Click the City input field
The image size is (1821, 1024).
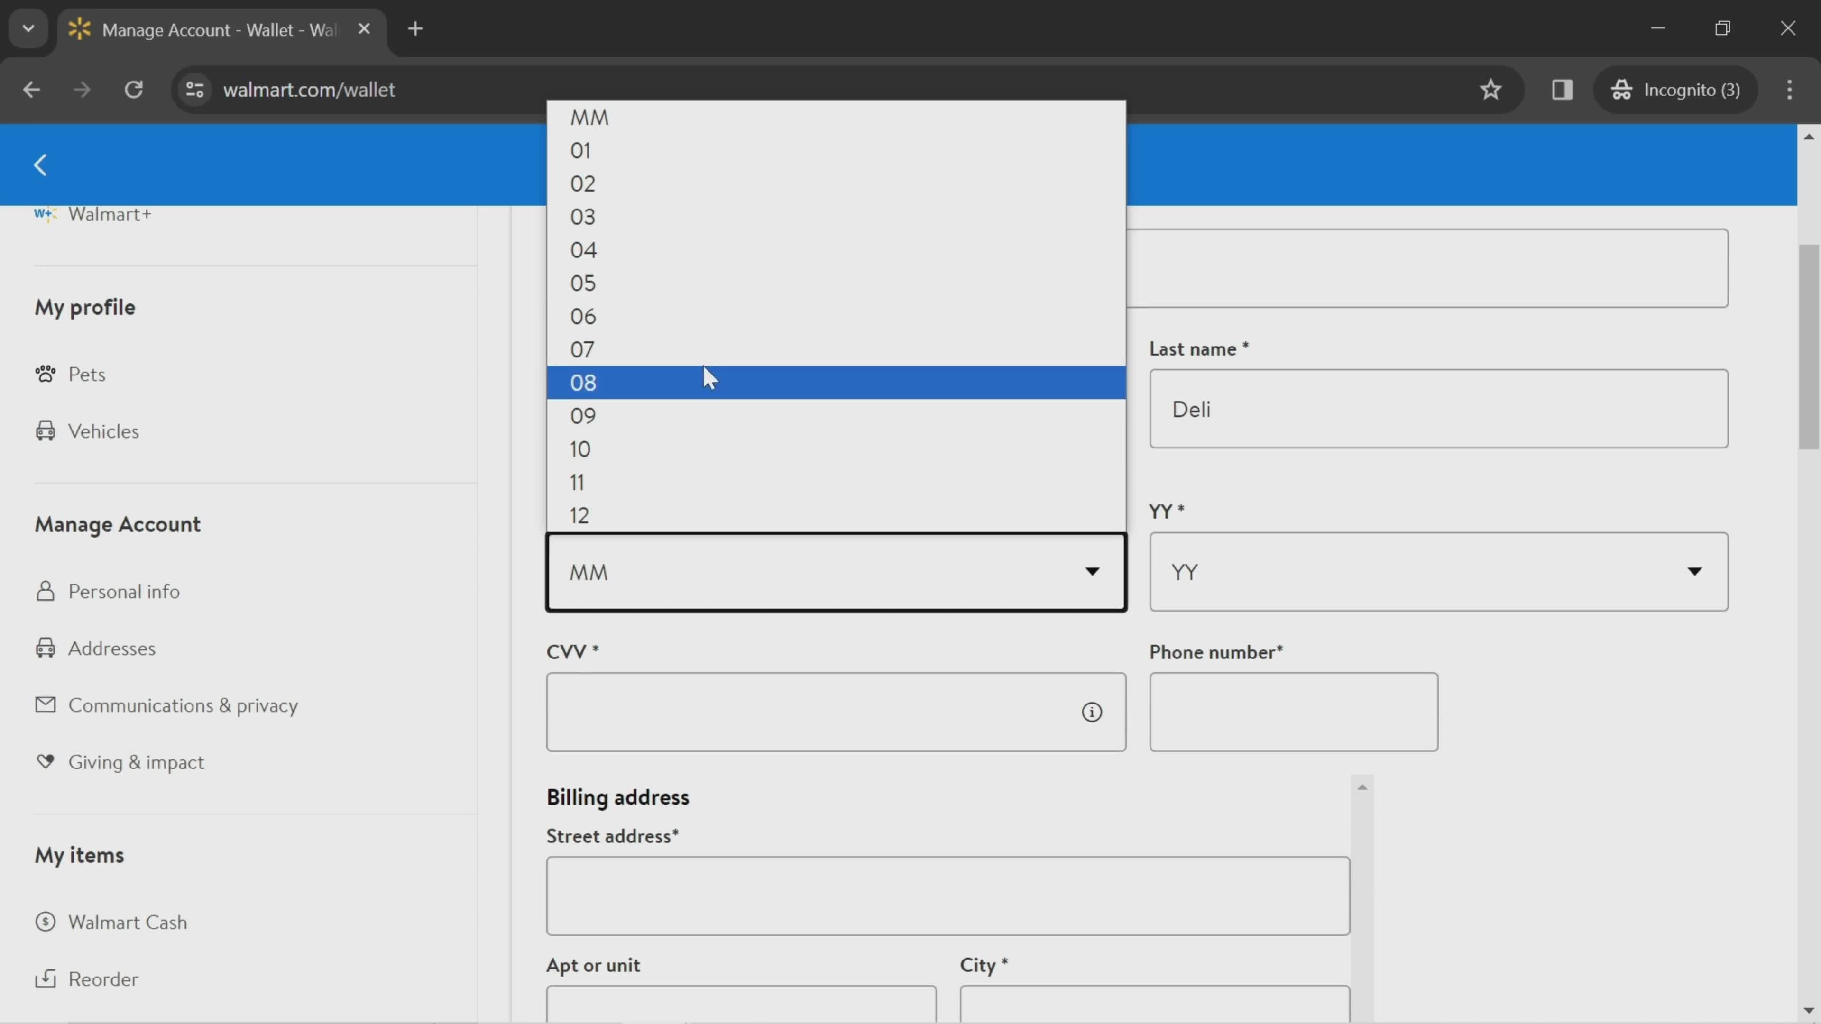(1155, 1004)
